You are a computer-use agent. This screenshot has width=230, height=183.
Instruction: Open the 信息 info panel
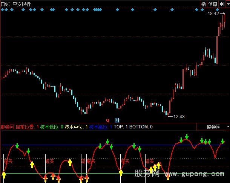(213, 4)
